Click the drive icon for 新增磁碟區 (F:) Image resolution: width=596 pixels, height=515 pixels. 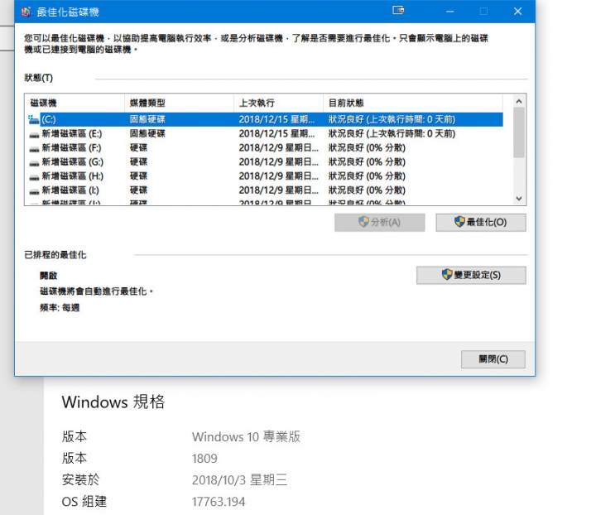[34, 148]
